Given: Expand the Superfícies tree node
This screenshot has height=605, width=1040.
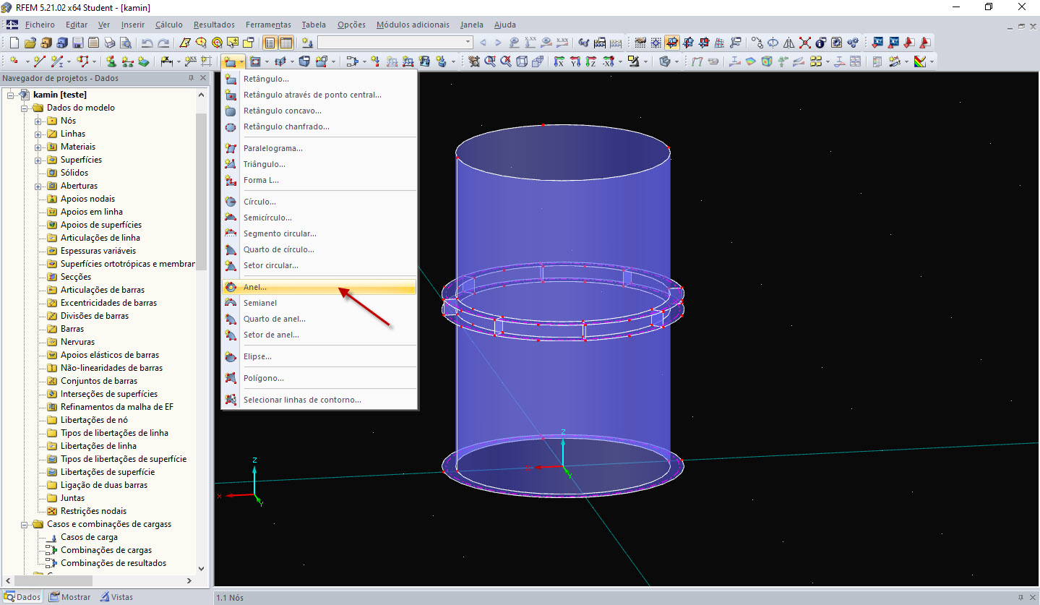Looking at the screenshot, I should (38, 160).
